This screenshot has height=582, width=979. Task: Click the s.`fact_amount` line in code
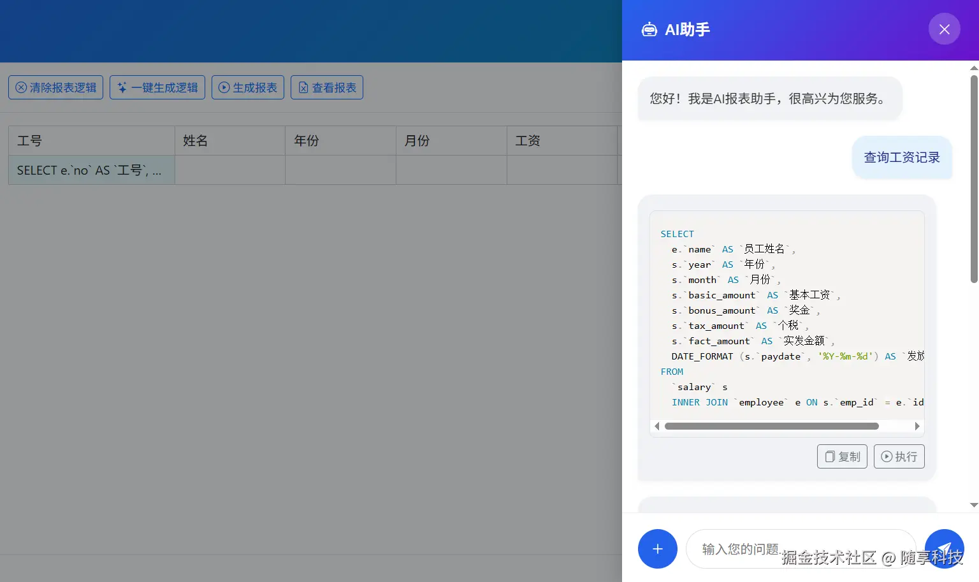point(753,341)
